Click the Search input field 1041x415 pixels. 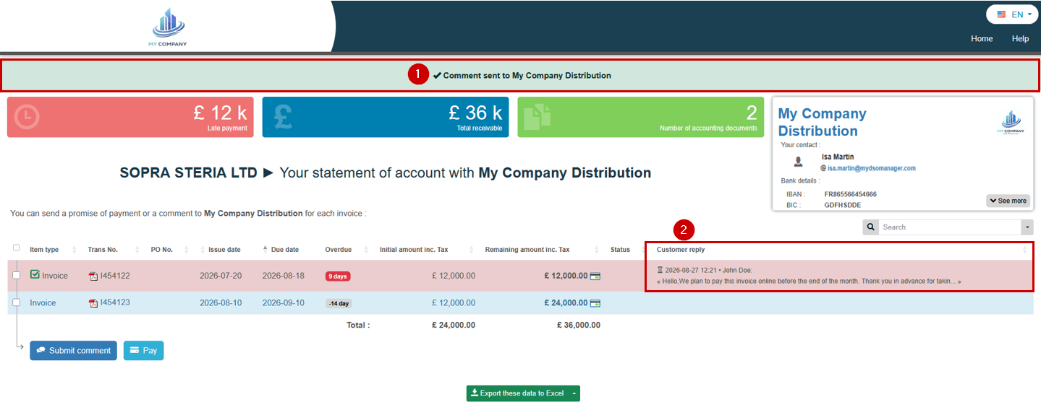[x=950, y=227]
